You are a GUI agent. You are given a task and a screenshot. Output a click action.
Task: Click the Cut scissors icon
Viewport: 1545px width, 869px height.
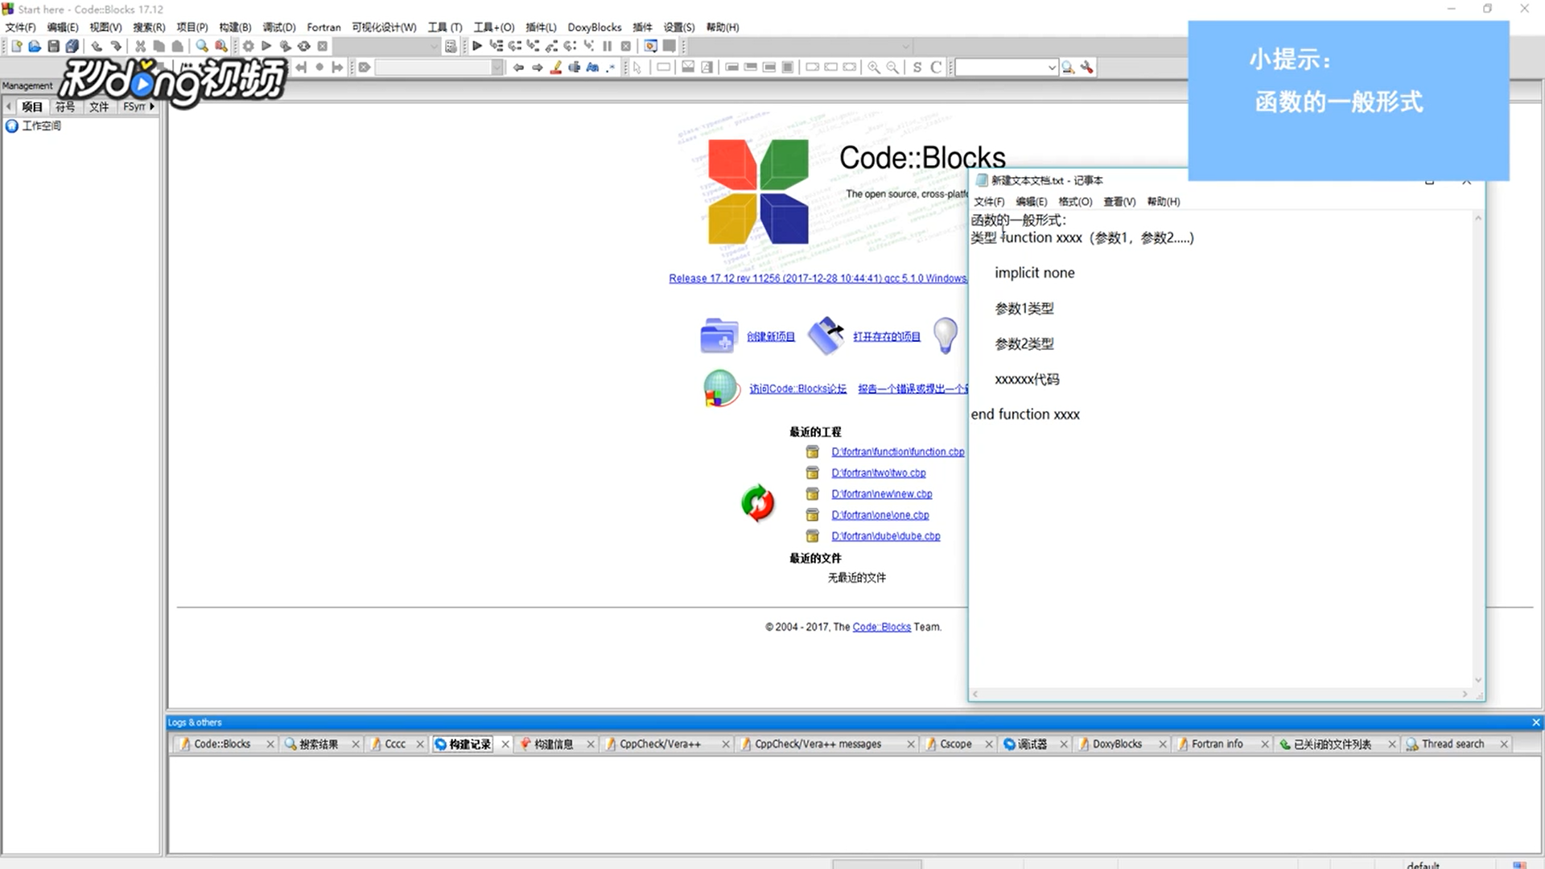[140, 47]
